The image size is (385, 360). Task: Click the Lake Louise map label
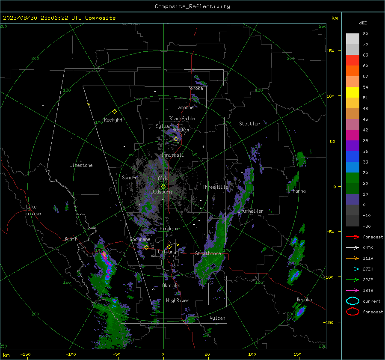tap(33, 210)
